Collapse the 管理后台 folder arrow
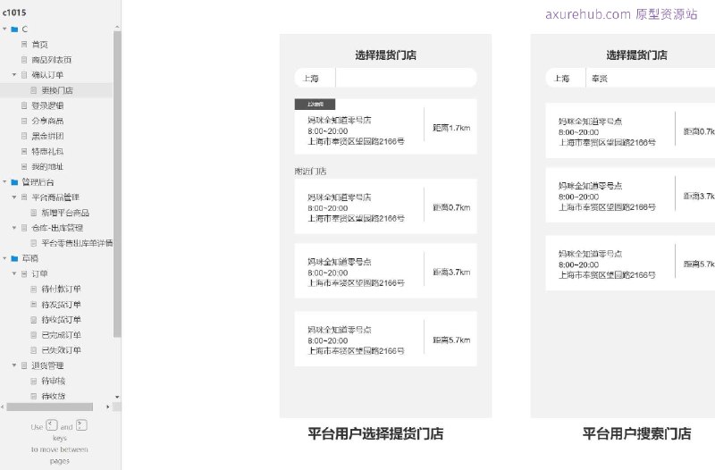This screenshot has width=715, height=470. [x=4, y=182]
